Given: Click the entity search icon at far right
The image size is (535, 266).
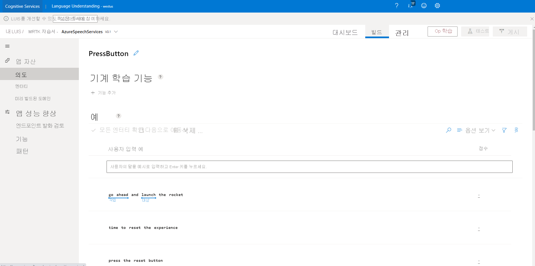Looking at the screenshot, I should pyautogui.click(x=516, y=130).
